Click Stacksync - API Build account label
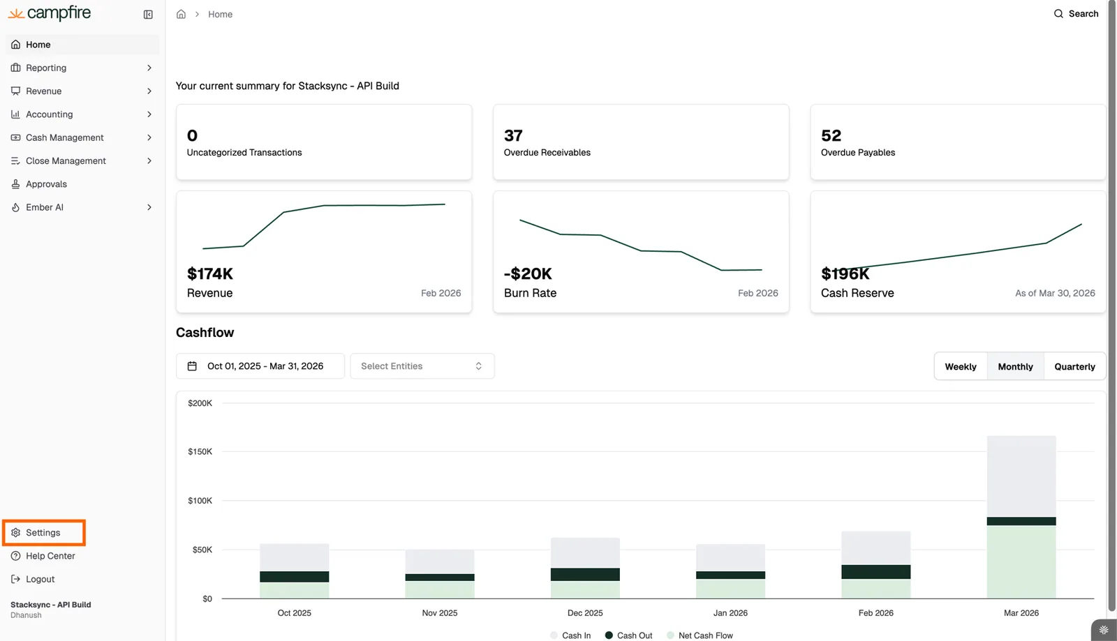 [x=51, y=605]
